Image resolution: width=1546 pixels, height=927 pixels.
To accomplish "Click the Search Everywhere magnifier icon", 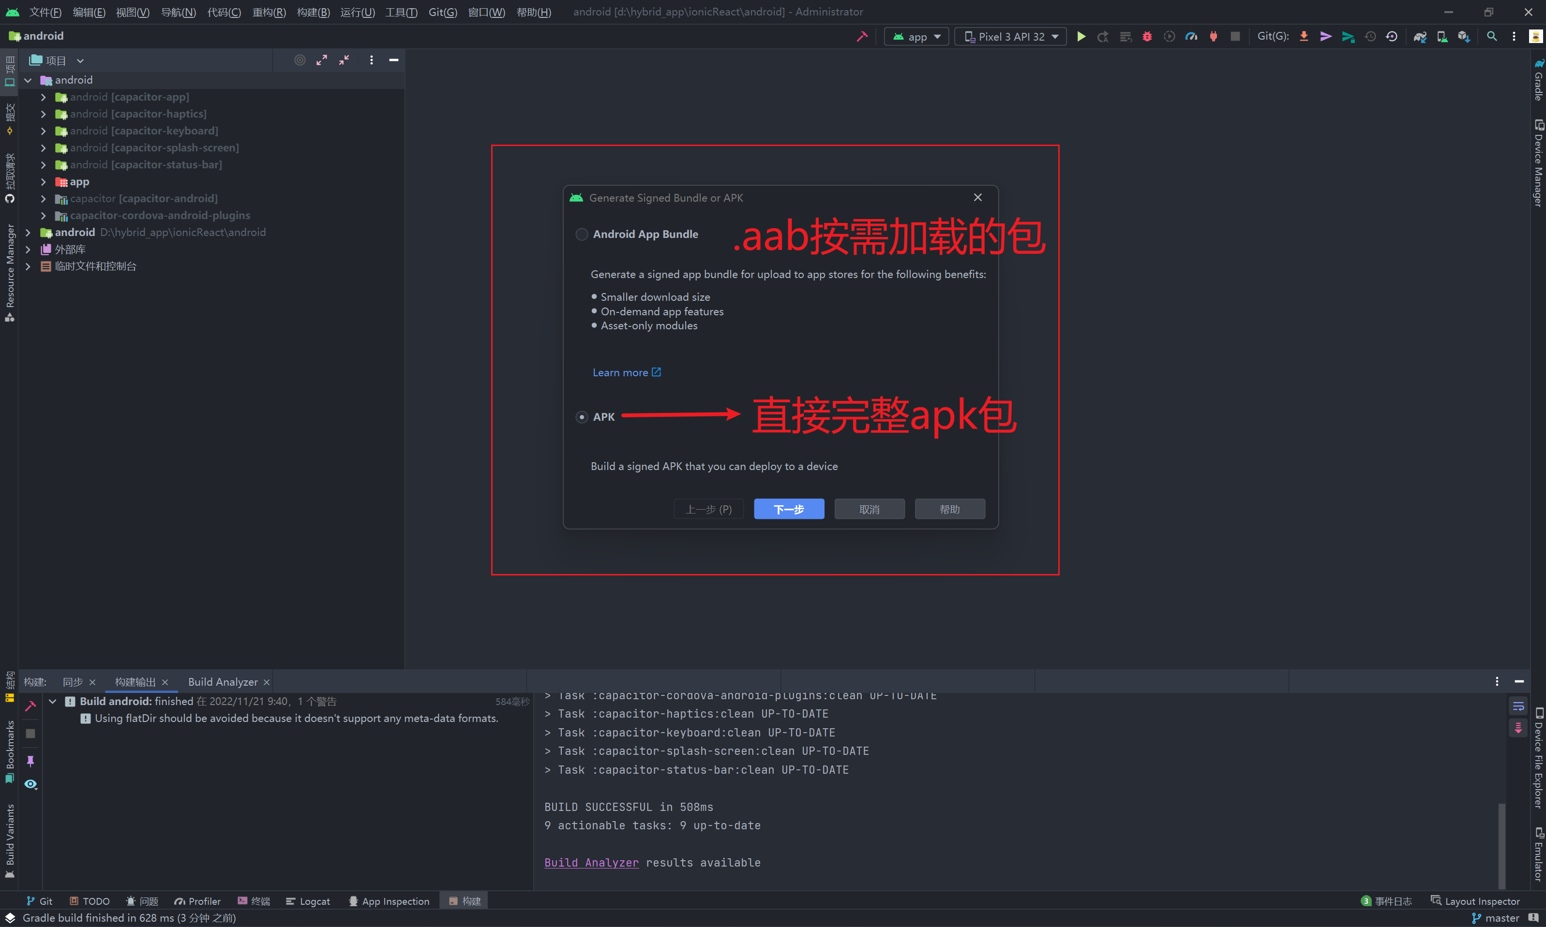I will tap(1492, 37).
